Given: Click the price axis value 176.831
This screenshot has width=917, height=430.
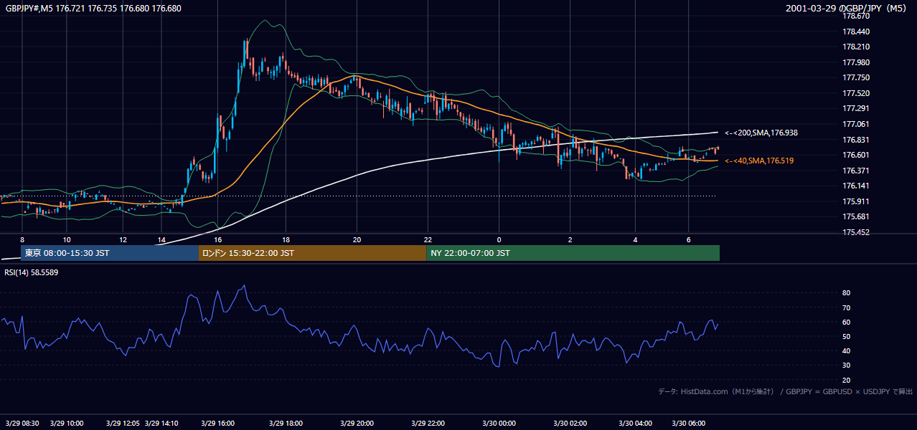Looking at the screenshot, I should point(856,140).
